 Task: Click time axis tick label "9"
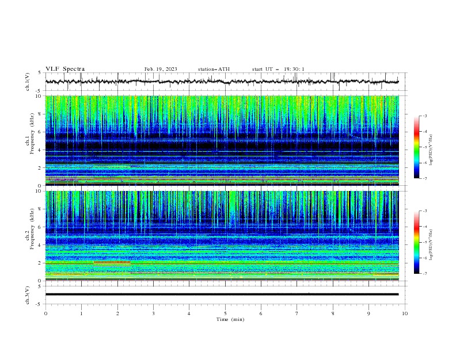click(368, 313)
